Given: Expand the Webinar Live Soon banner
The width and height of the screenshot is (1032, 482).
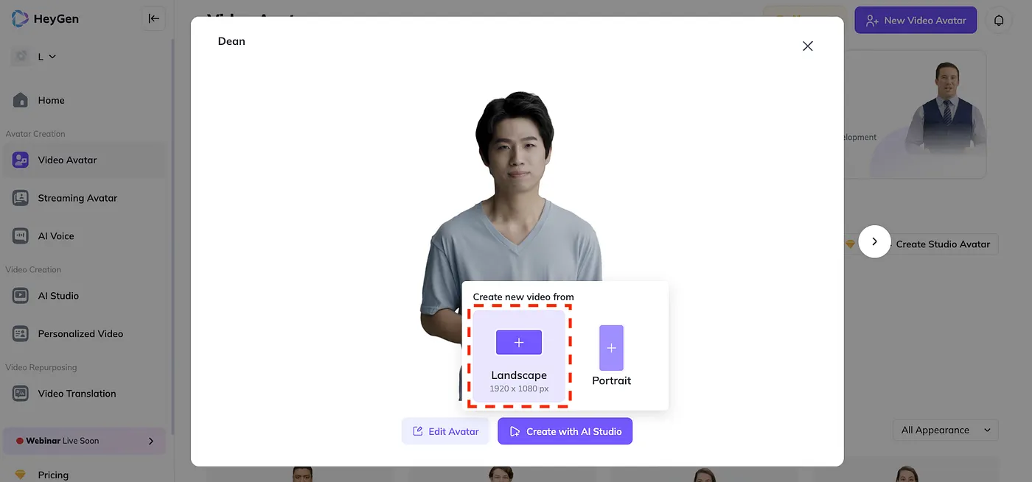Looking at the screenshot, I should tap(84, 441).
